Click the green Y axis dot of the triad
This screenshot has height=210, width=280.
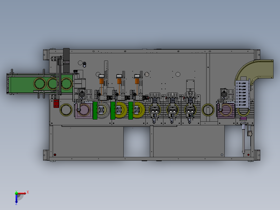point(16,193)
